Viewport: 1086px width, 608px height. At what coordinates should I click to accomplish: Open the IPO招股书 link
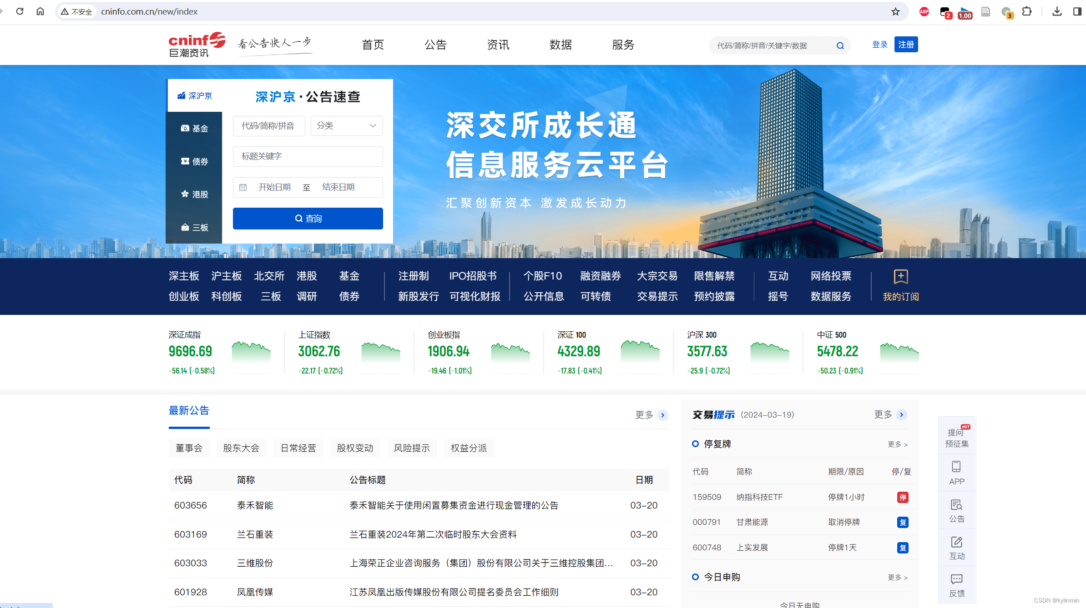coord(473,276)
